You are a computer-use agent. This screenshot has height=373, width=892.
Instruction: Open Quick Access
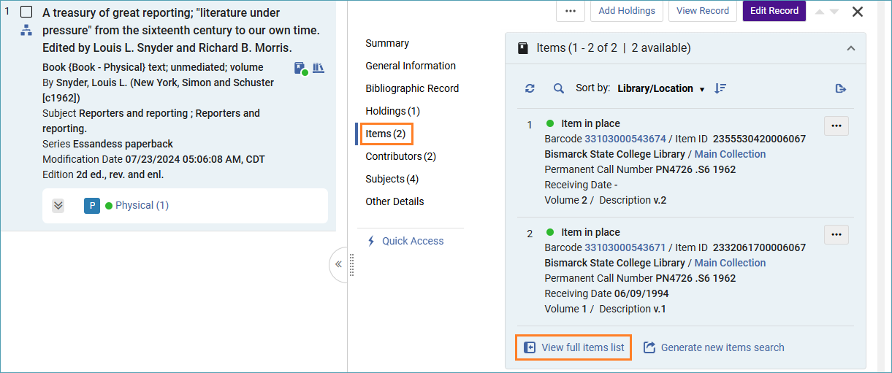(x=405, y=241)
